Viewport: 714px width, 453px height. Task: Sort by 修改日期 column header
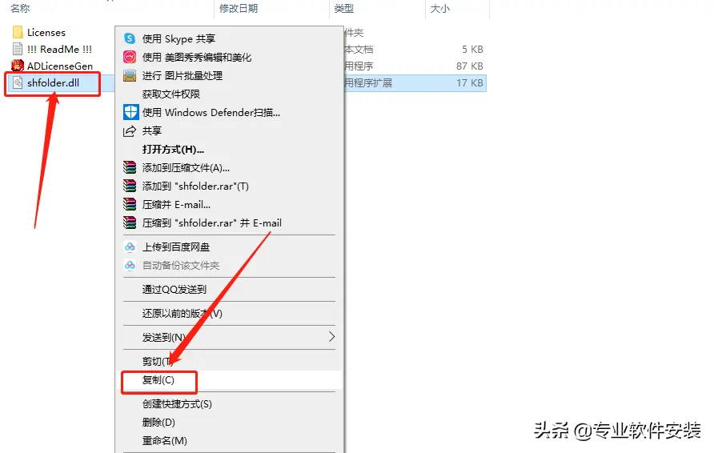pos(239,8)
